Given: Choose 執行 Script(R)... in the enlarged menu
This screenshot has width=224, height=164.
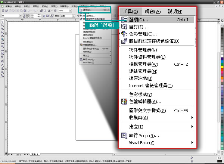Looking at the screenshot, I should (157, 135).
